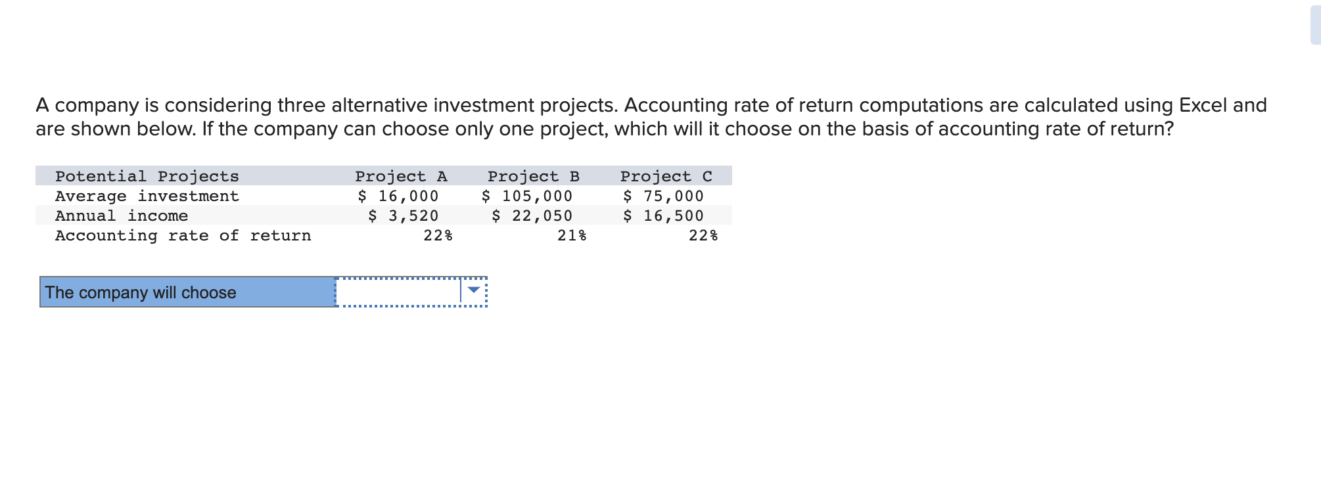Select the $16,000 investment value for Project A
Image resolution: width=1321 pixels, height=502 pixels.
click(398, 195)
